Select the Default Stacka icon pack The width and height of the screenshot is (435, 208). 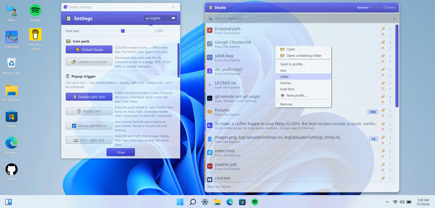(x=89, y=49)
